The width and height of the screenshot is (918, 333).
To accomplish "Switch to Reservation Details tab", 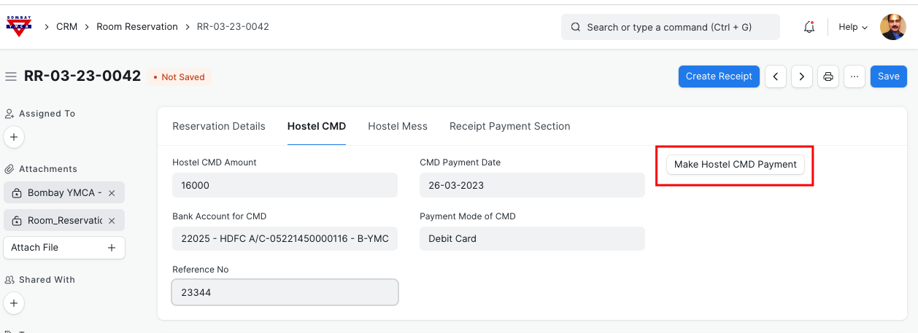I will tap(219, 126).
